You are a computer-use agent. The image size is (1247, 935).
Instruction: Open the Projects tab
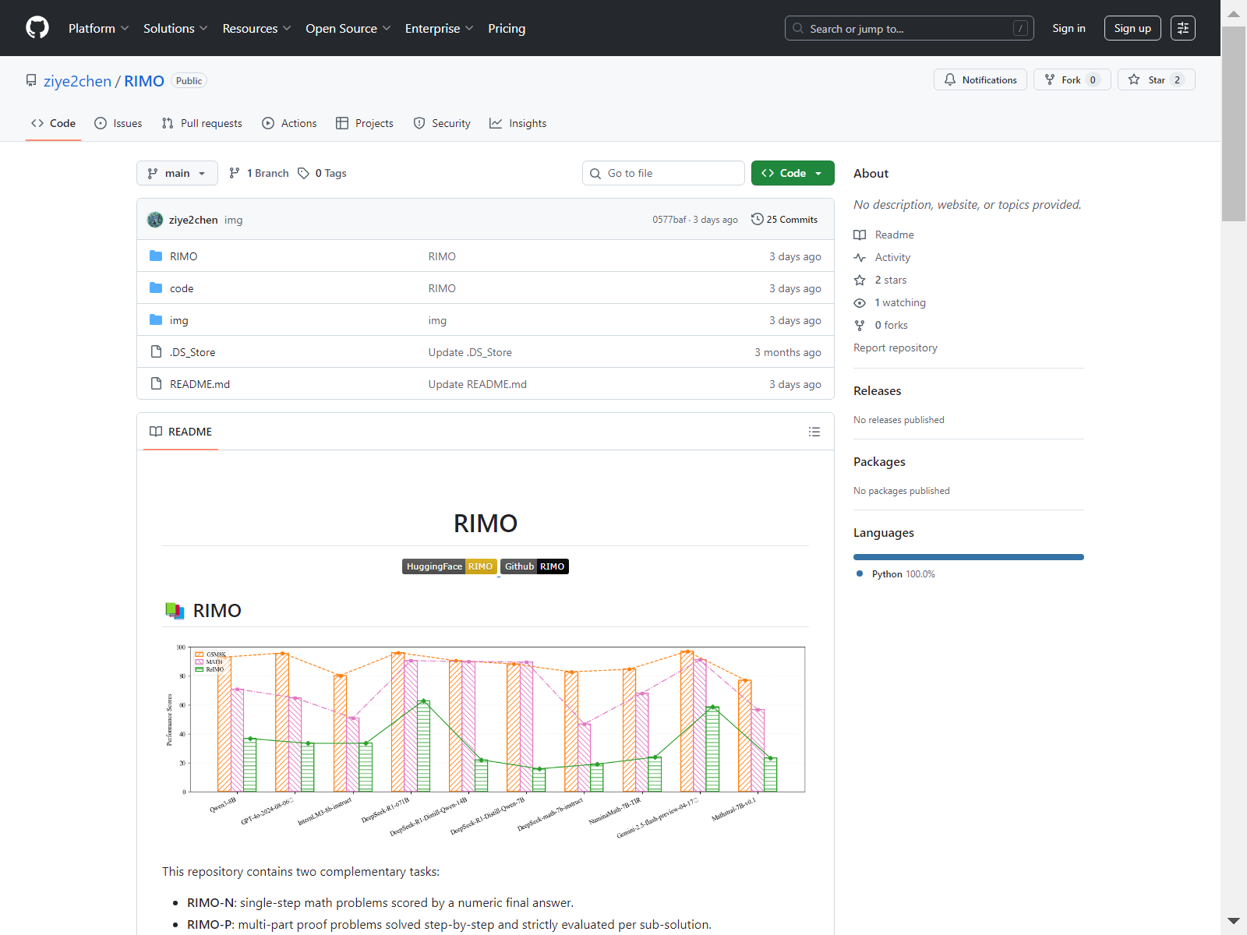(365, 123)
